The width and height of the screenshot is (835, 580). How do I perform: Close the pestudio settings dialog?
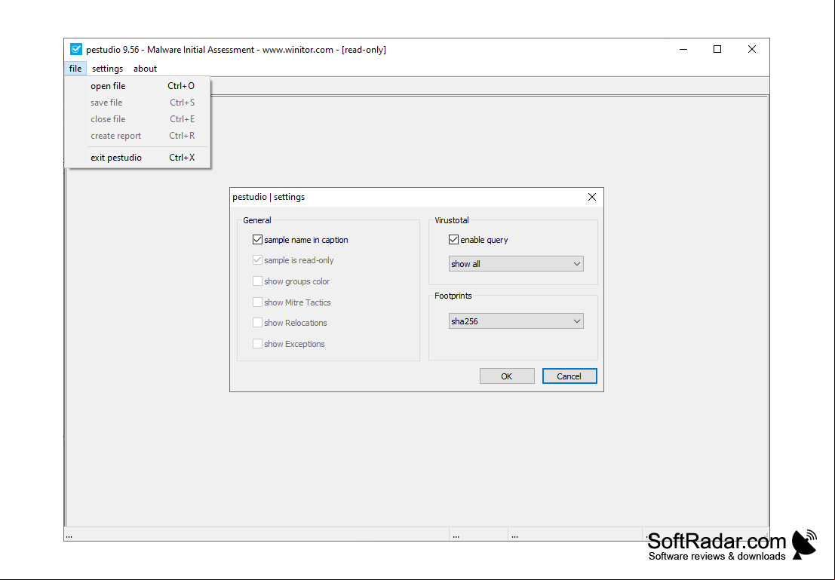tap(591, 197)
